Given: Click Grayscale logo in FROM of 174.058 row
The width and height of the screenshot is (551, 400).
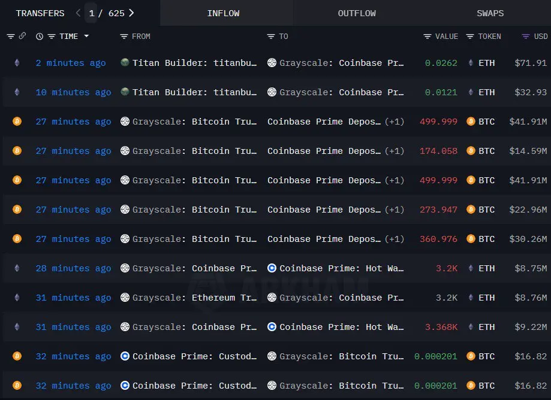Looking at the screenshot, I should (x=125, y=151).
